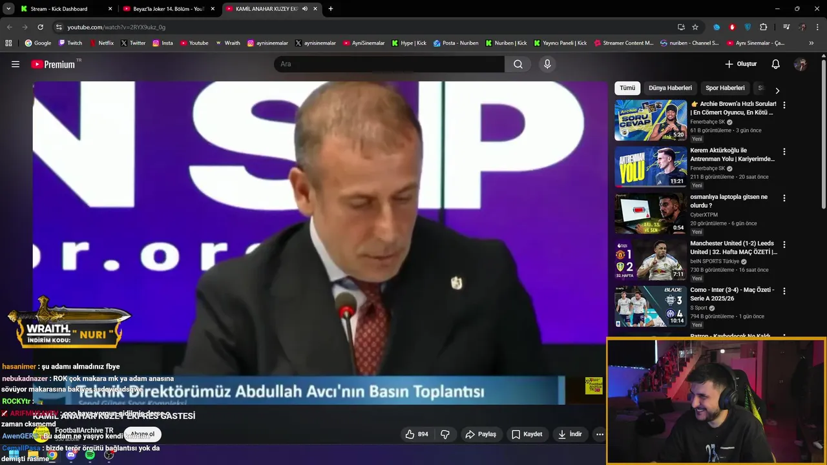Viewport: 827px width, 465px height.
Task: Open more actions beside İndir button
Action: (600, 434)
